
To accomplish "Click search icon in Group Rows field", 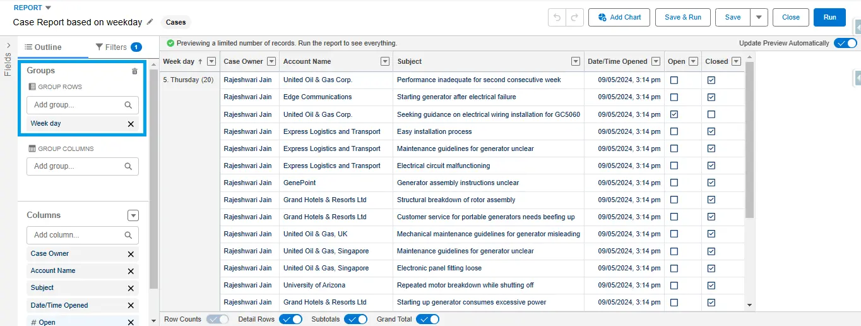I will [128, 105].
